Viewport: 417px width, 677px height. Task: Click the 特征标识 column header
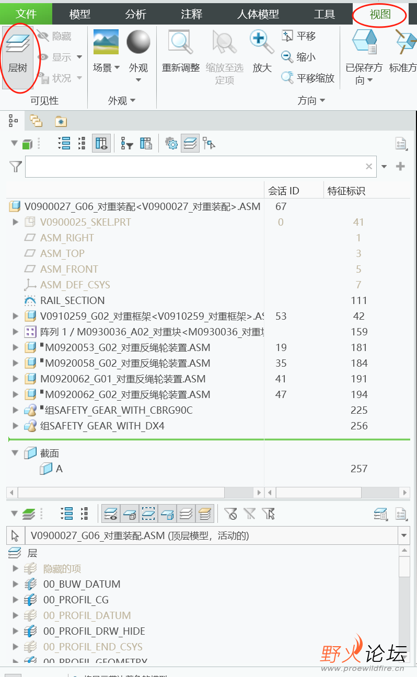tap(346, 191)
